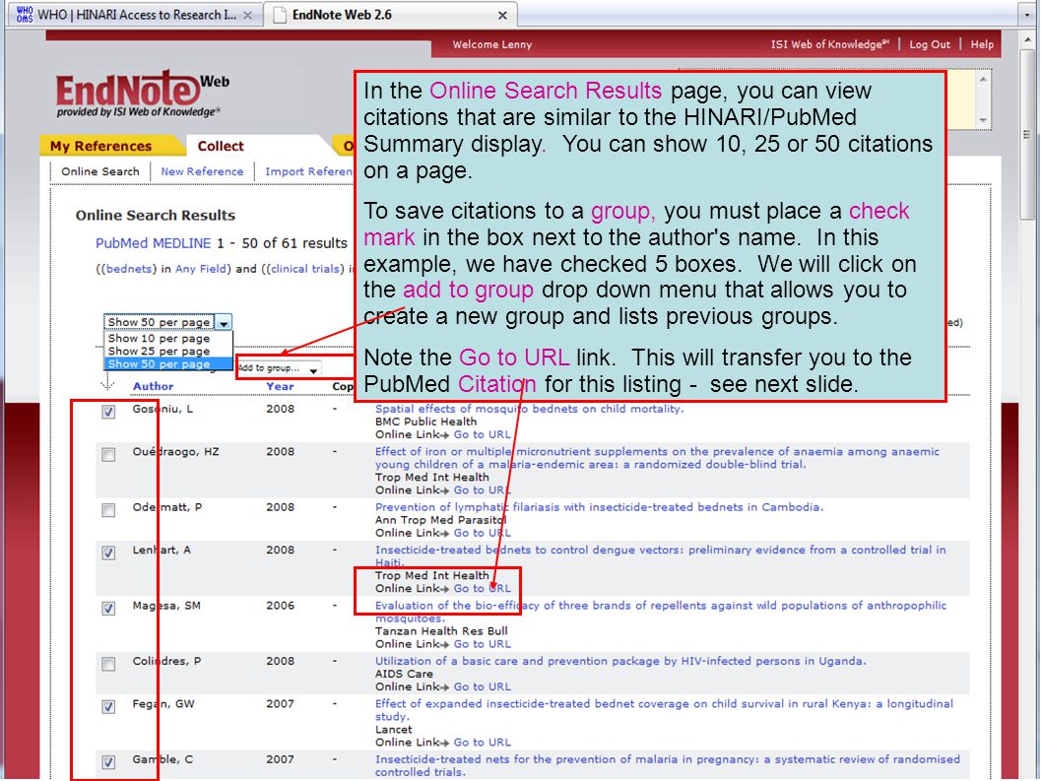This screenshot has height=781, width=1042.
Task: Go to URL for BMC Public Health citation
Action: 483,434
